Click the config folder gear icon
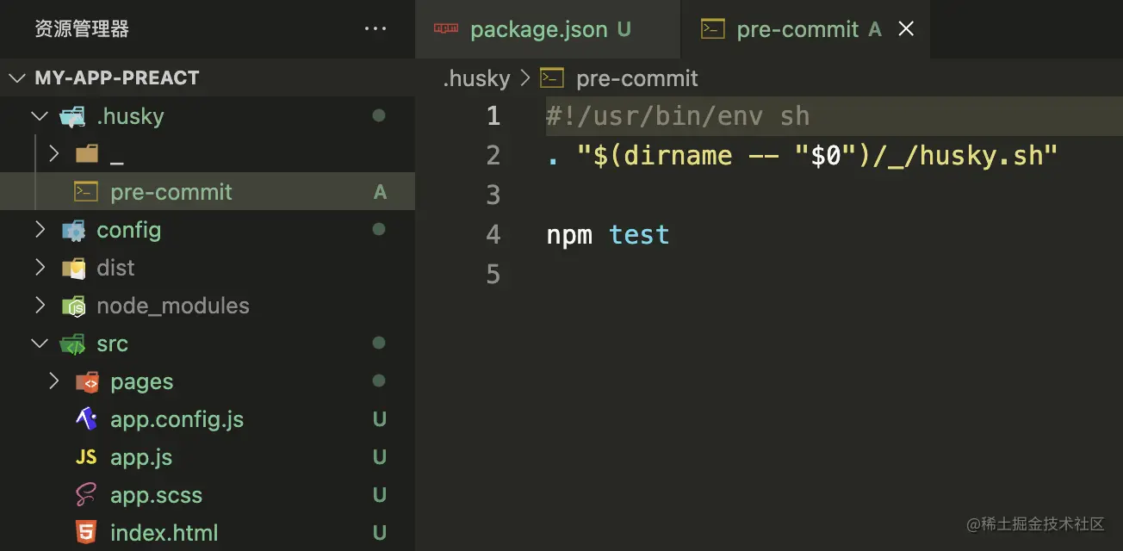The width and height of the screenshot is (1123, 551). click(x=73, y=230)
